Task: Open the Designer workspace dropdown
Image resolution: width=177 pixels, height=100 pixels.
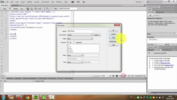Action: coord(140,2)
